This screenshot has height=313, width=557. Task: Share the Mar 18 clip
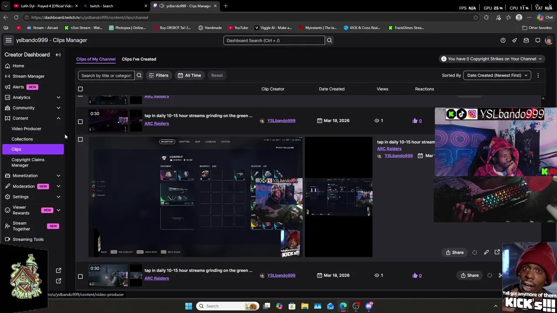[x=470, y=275]
